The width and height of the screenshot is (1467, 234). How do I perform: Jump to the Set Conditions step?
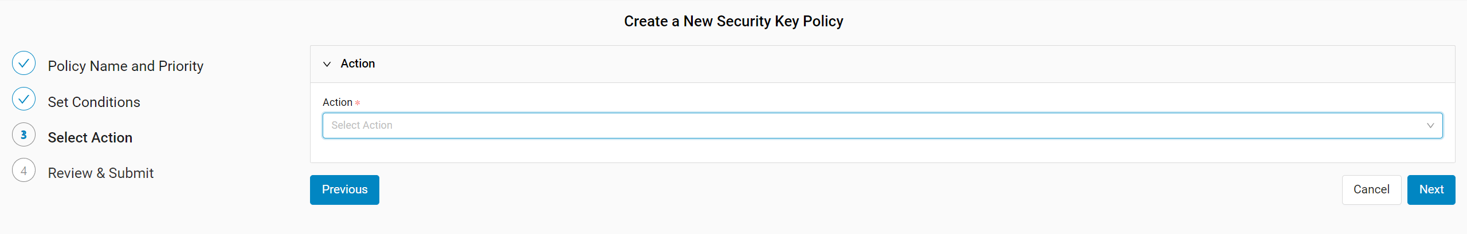[94, 102]
